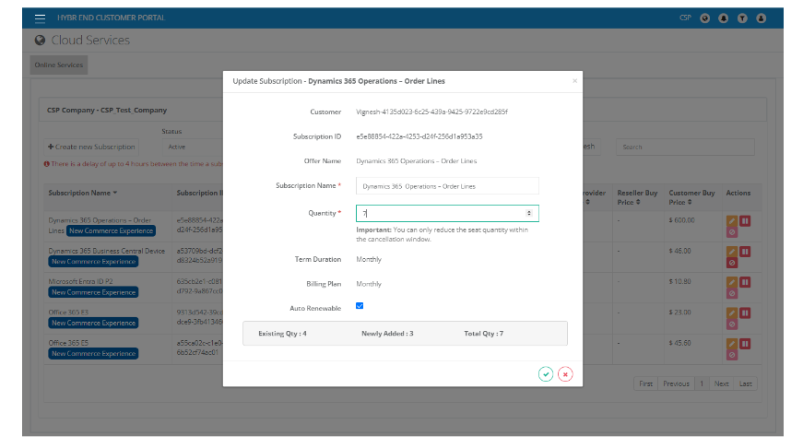
Task: Click the globe icon in top bar
Action: (x=704, y=18)
